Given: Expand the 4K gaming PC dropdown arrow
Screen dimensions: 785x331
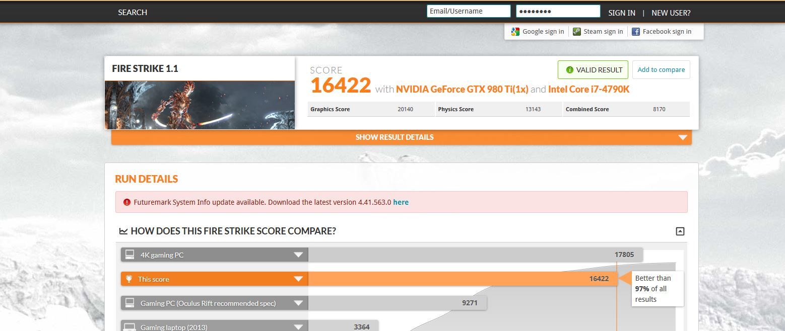Looking at the screenshot, I should (x=298, y=255).
